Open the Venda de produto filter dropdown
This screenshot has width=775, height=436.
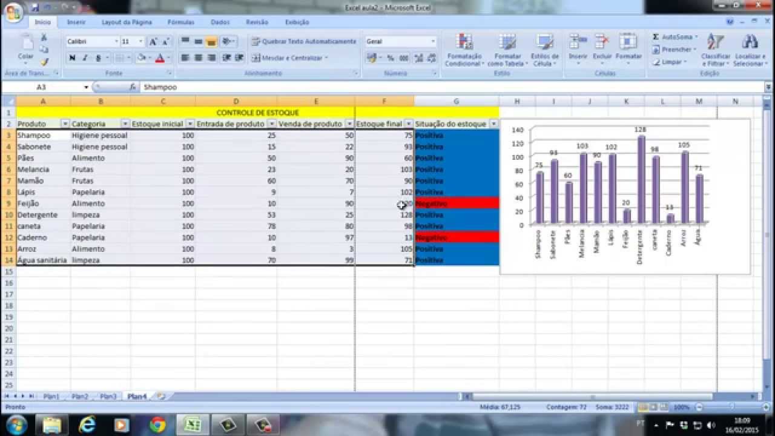pyautogui.click(x=349, y=124)
